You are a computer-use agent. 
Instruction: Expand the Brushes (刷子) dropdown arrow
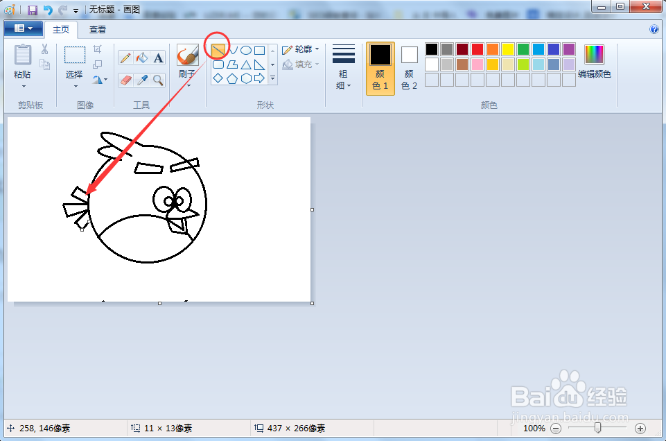[189, 85]
